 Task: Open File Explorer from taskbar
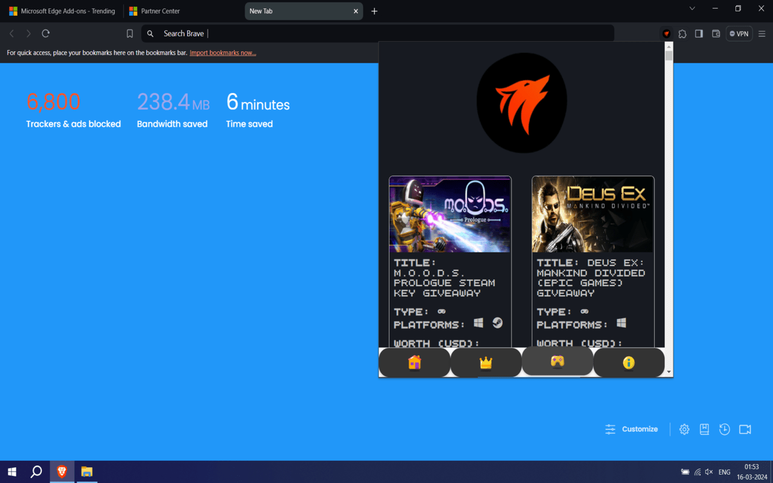point(86,472)
